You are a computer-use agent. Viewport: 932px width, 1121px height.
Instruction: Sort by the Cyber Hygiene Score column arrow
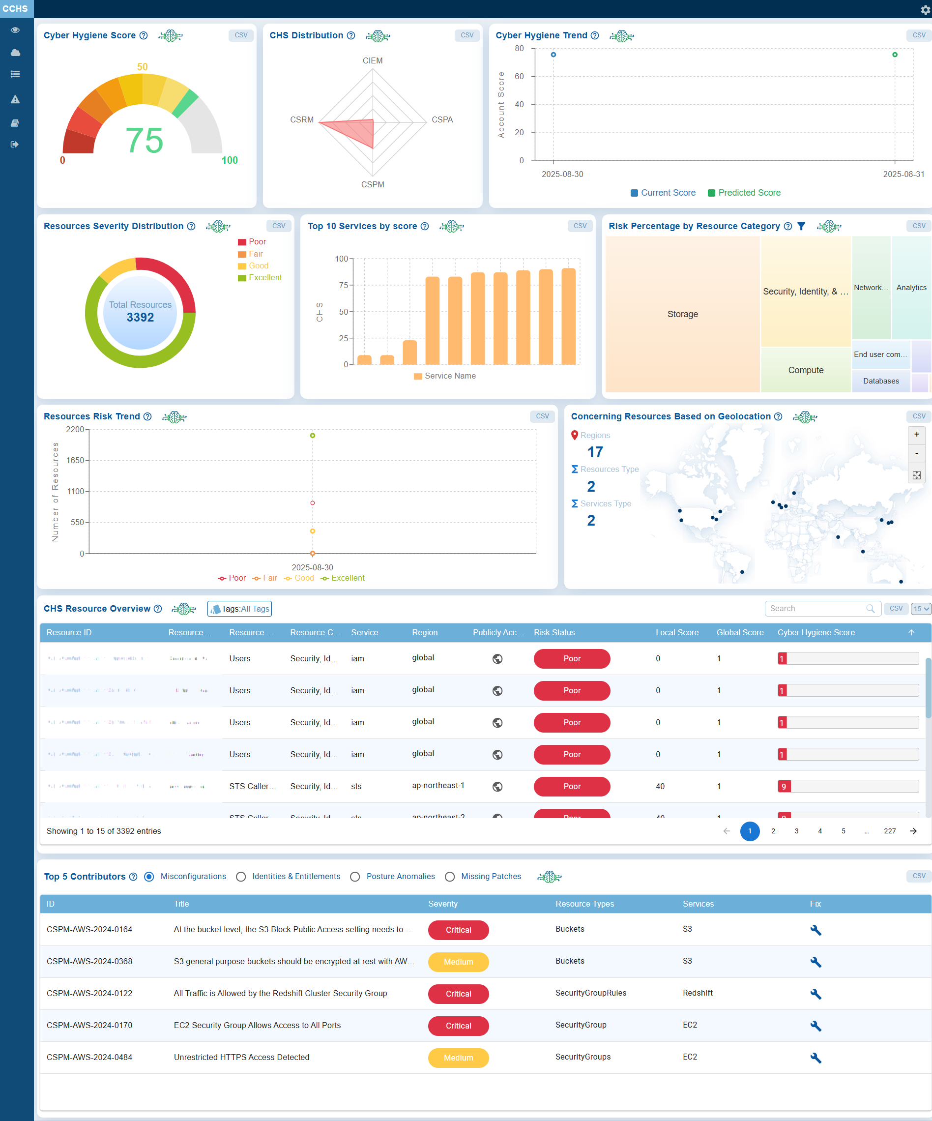click(x=911, y=633)
